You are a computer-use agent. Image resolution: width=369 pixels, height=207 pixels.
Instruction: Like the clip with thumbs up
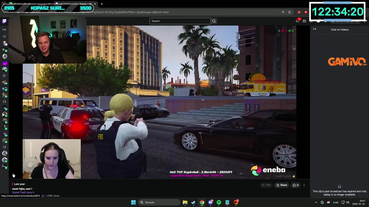pos(296,185)
